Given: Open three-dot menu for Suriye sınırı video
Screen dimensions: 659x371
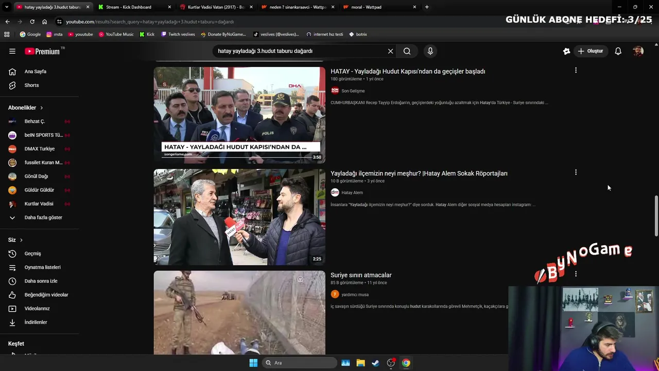Looking at the screenshot, I should [x=576, y=274].
